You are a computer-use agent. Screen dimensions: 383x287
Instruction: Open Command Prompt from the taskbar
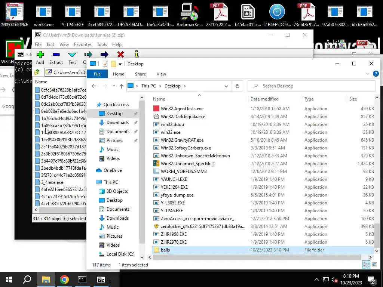point(82,280)
